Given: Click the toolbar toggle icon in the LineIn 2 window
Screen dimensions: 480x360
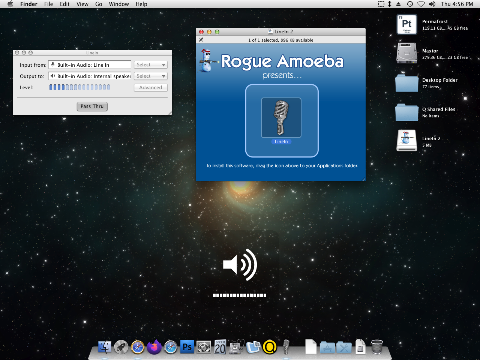Looking at the screenshot, I should pos(201,40).
